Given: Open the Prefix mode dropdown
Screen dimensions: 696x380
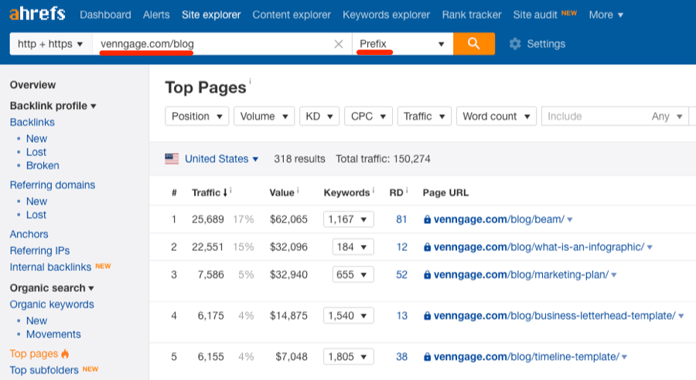Looking at the screenshot, I should click(402, 44).
